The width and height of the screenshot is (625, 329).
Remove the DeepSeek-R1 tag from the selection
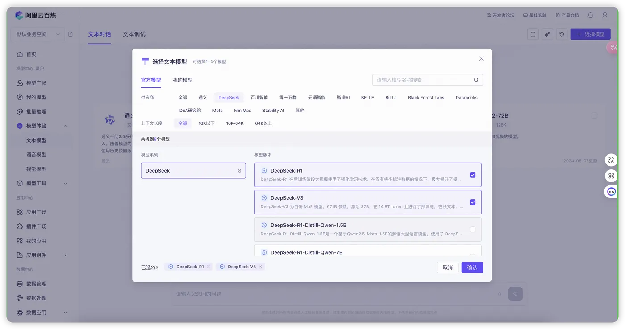208,267
